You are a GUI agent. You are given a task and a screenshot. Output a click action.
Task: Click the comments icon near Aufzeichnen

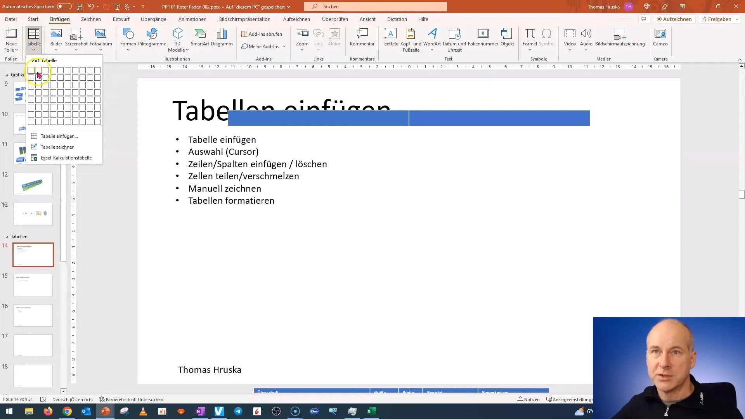tap(644, 19)
